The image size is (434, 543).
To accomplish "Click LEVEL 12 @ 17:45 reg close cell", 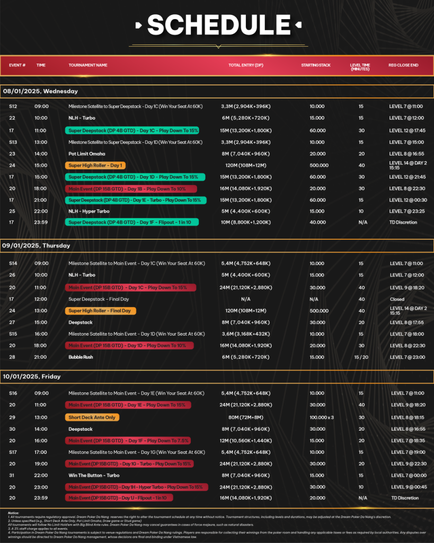I will click(408, 130).
